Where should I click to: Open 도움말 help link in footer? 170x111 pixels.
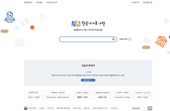point(42,108)
